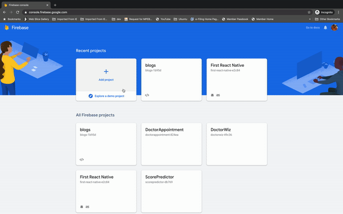Image resolution: width=343 pixels, height=214 pixels.
Task: Close the Firebase console tab
Action: pyautogui.click(x=47, y=5)
